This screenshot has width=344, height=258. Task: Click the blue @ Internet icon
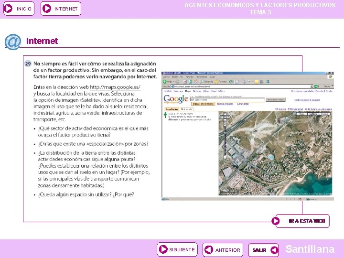pos(13,42)
